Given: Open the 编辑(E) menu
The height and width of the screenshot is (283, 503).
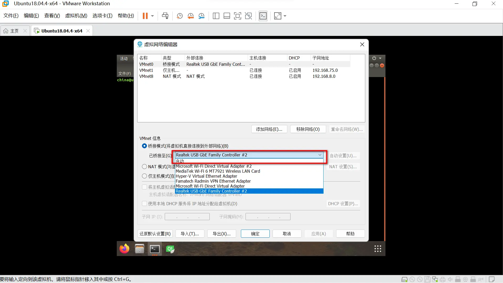Looking at the screenshot, I should click(31, 16).
